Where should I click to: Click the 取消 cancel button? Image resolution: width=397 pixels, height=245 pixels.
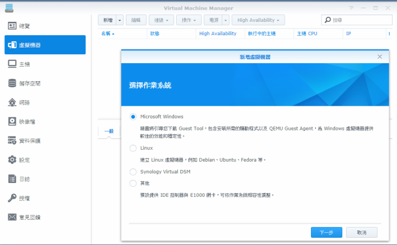click(x=362, y=232)
